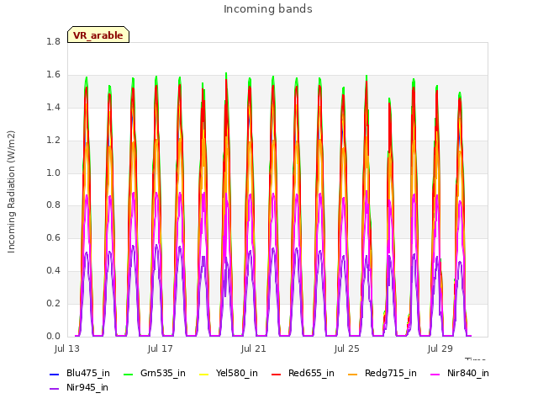
Task: Click the 0.8 y-axis tick label
Action: (x=54, y=205)
